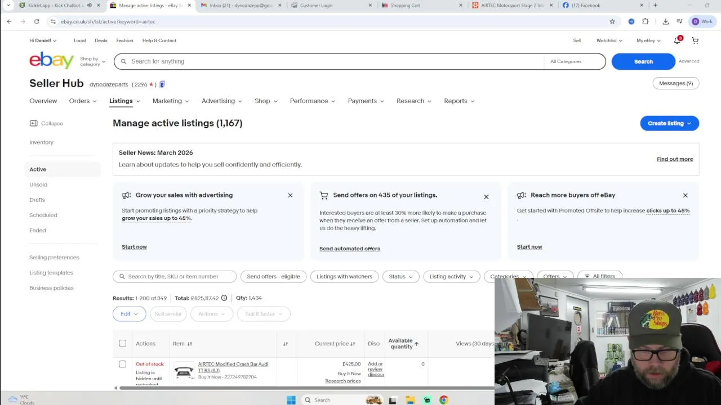Select Drafts in the sidebar
This screenshot has height=405, width=721.
37,200
